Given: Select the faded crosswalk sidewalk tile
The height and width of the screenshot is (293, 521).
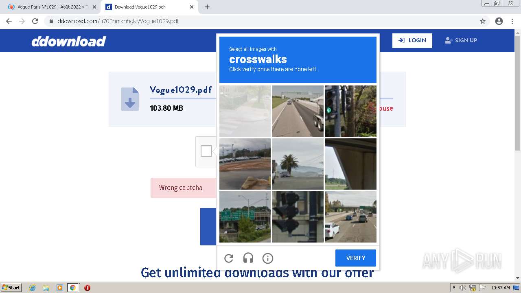Looking at the screenshot, I should pyautogui.click(x=245, y=111).
